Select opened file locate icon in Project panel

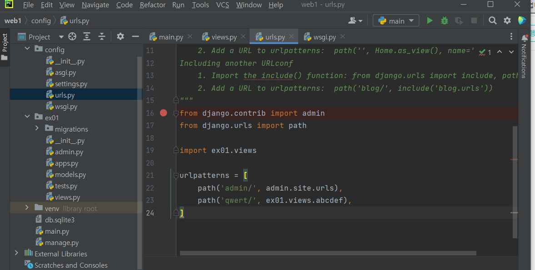click(72, 37)
